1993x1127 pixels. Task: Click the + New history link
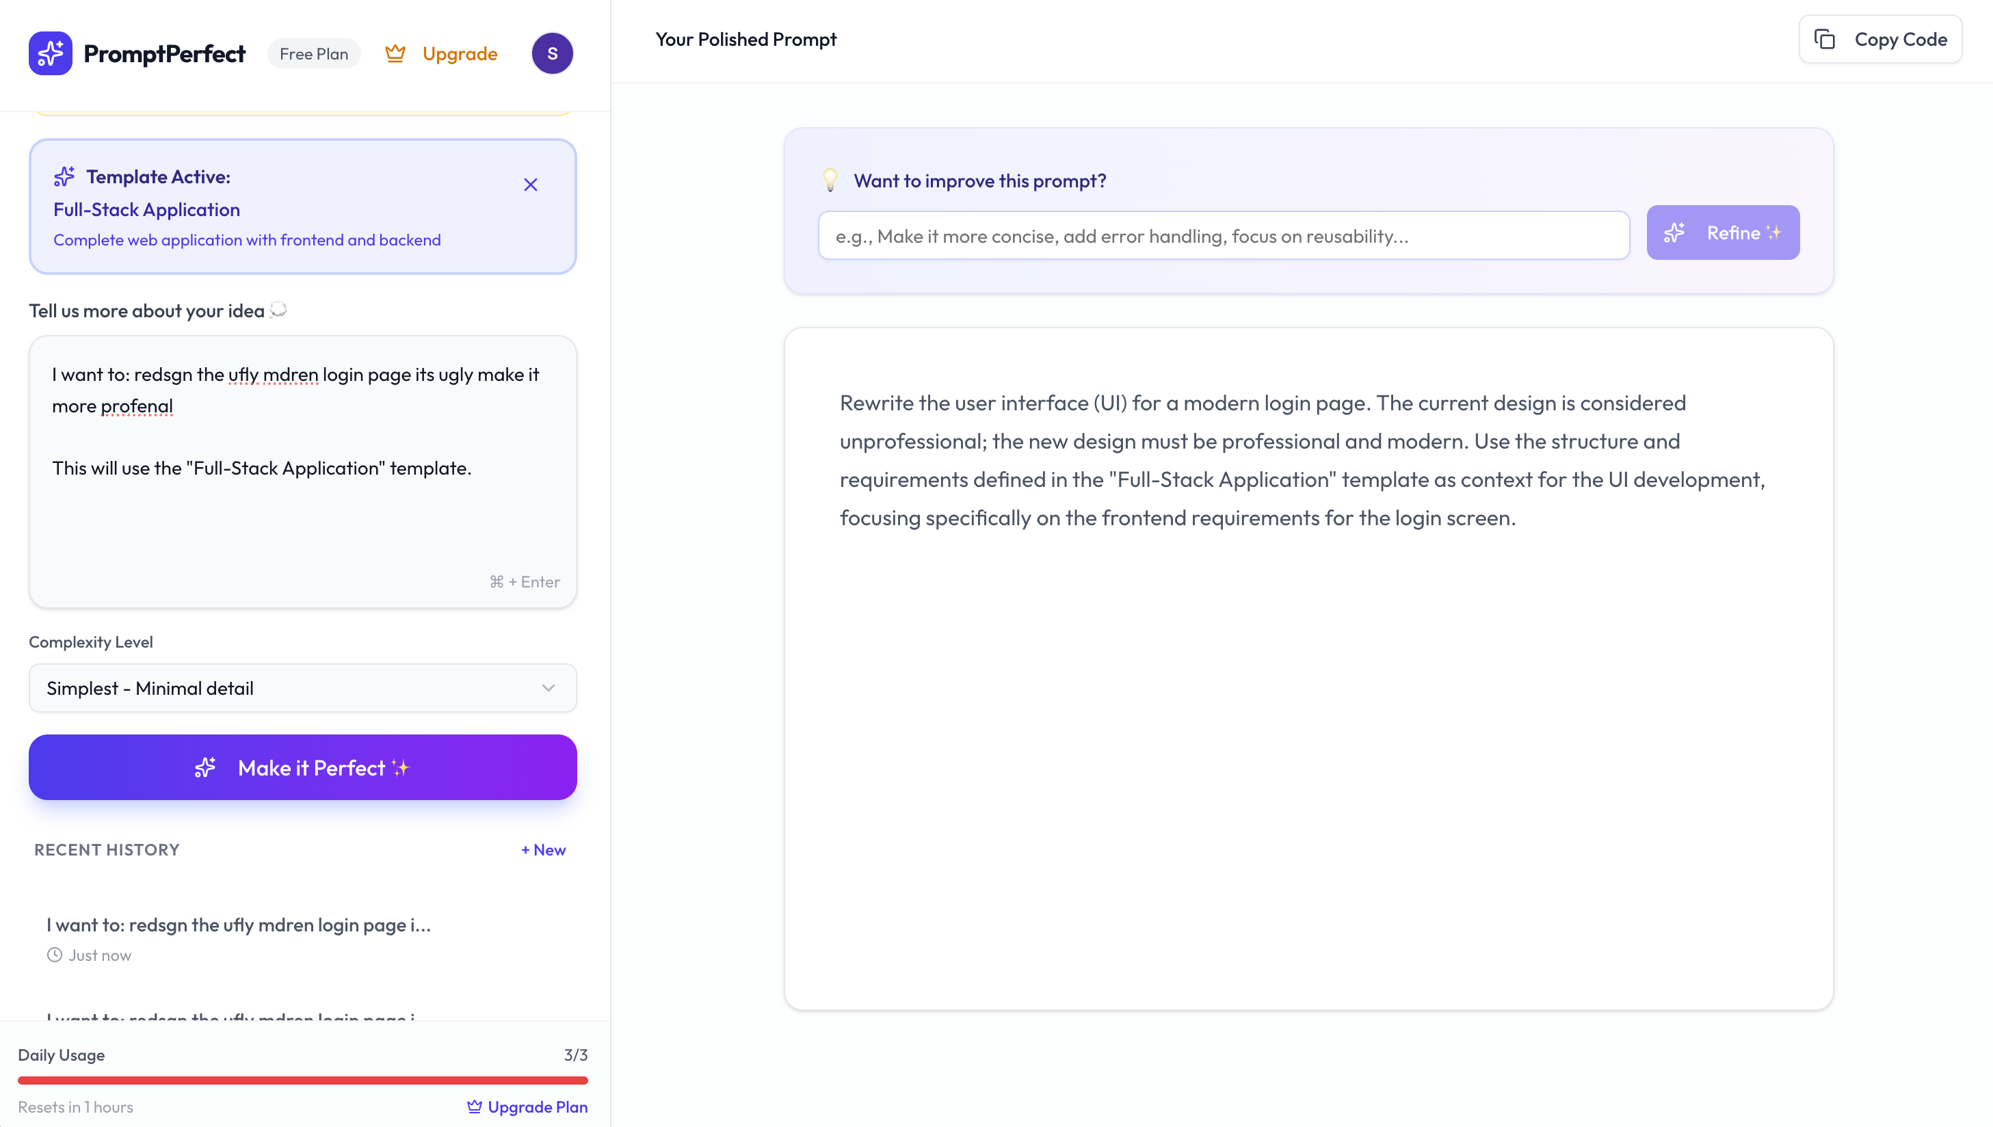pos(543,850)
